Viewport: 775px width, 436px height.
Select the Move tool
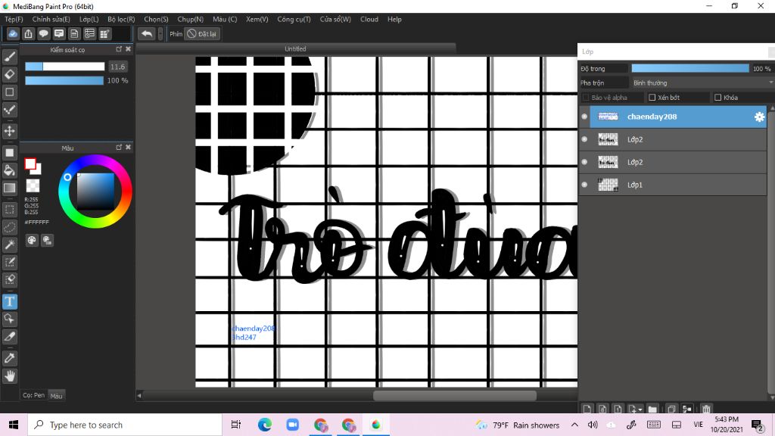tap(9, 131)
